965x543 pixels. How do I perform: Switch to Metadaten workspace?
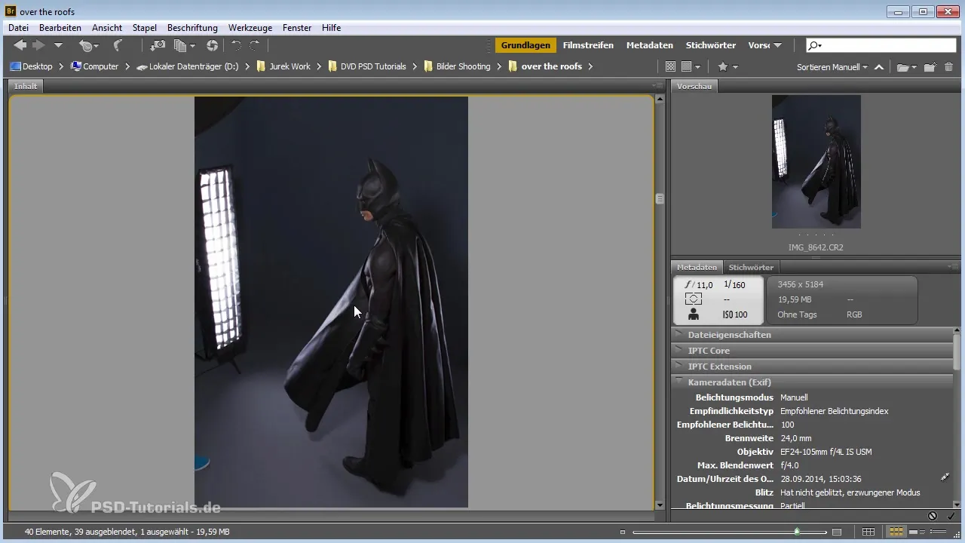click(x=650, y=45)
